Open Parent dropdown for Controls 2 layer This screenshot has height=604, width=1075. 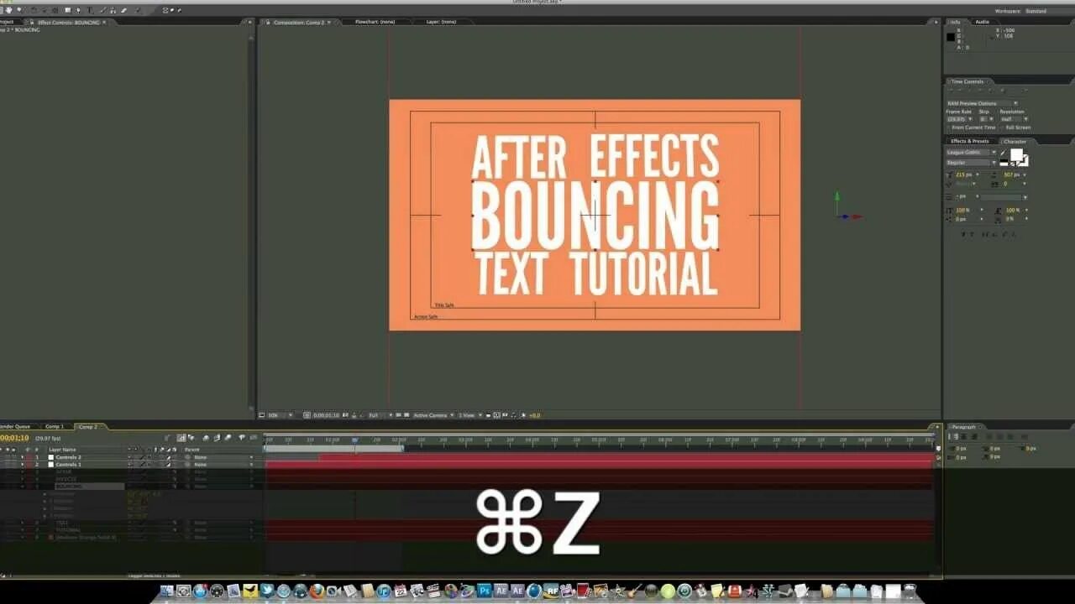coord(223,457)
